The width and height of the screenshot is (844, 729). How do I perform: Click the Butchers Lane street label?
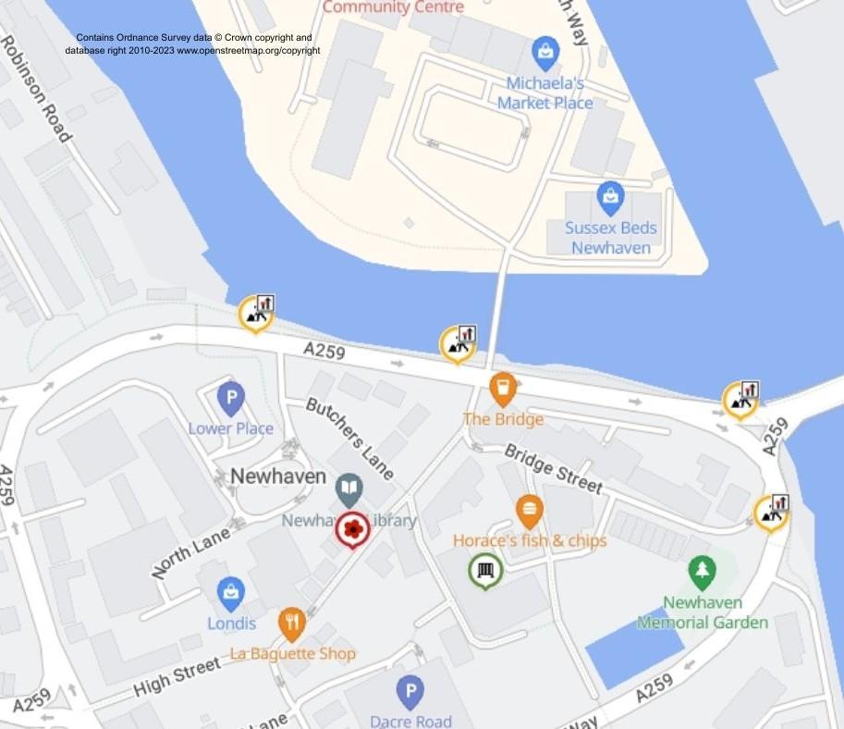[349, 439]
